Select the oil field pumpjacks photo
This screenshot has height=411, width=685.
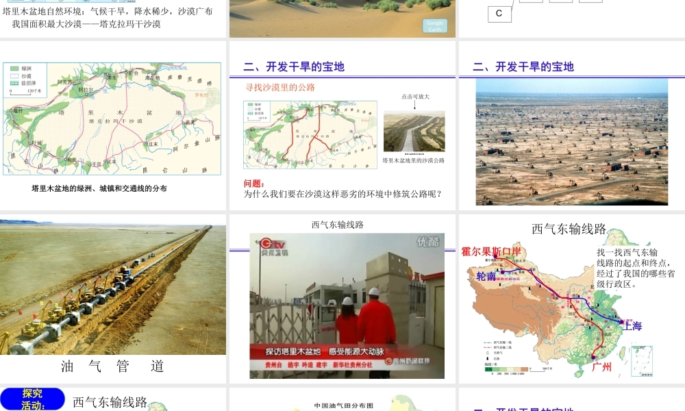572,142
